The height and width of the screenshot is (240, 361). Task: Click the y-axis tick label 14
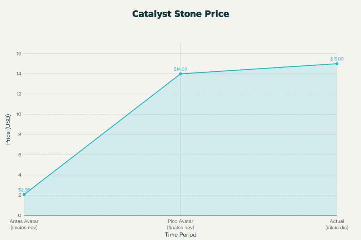click(x=18, y=74)
